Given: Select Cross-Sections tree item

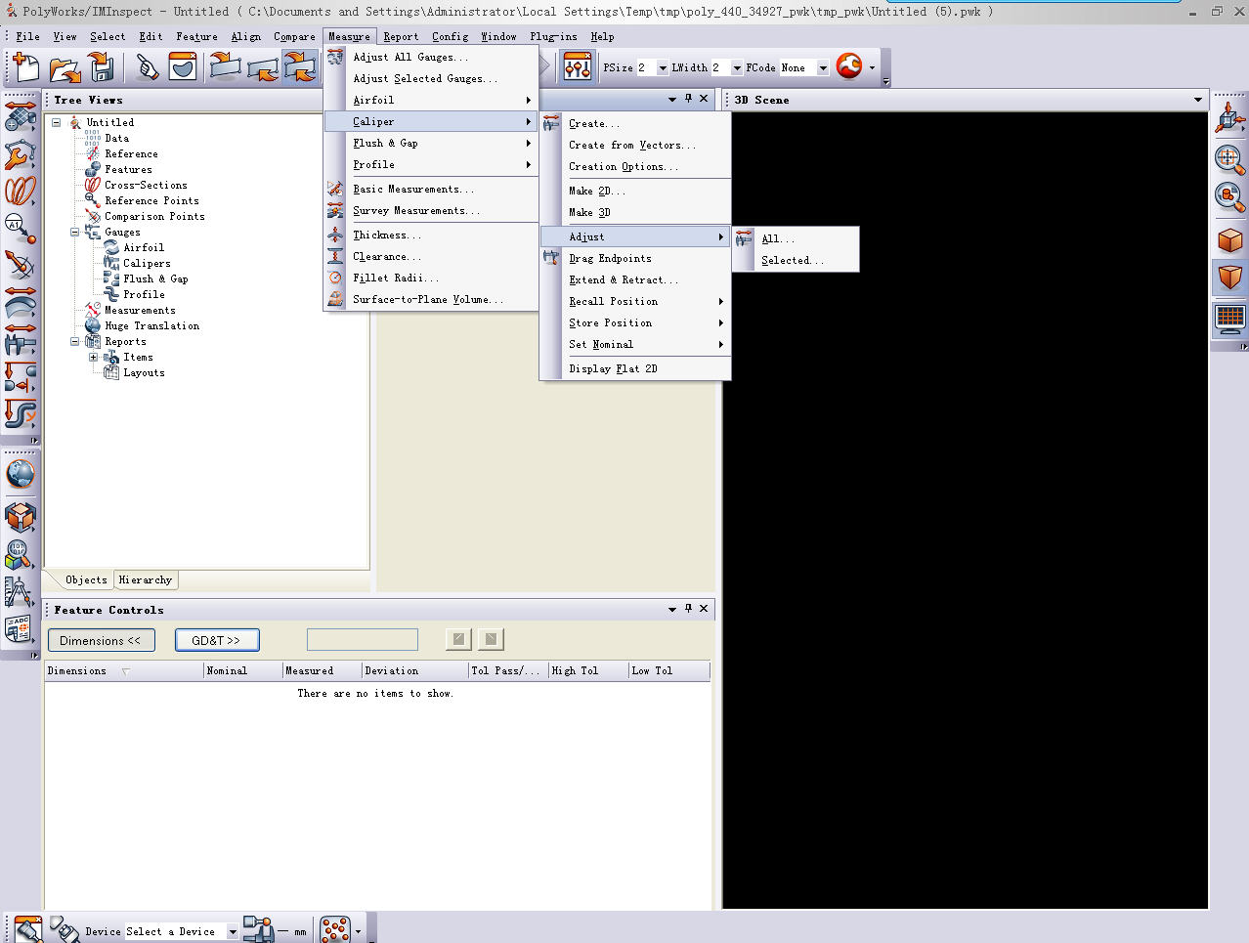Looking at the screenshot, I should tap(146, 186).
